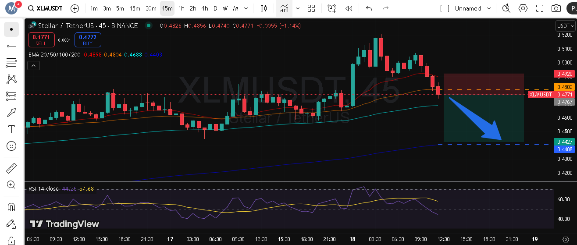Open the Indicators panel
The image size is (577, 245).
click(285, 8)
